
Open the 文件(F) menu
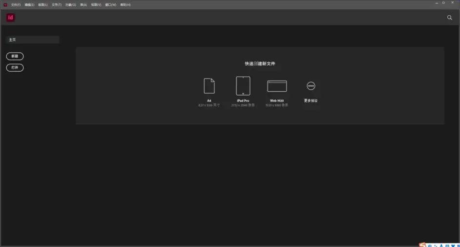coord(16,5)
